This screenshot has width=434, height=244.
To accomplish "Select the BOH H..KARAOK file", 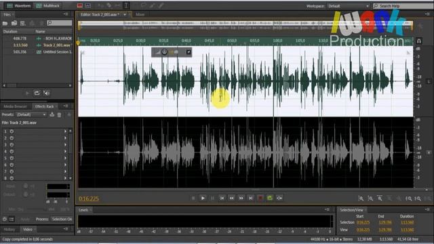I will tap(58, 39).
